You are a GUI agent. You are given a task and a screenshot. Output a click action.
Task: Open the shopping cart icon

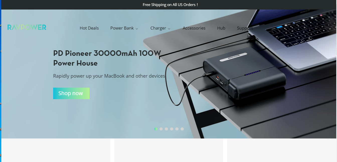point(327,28)
